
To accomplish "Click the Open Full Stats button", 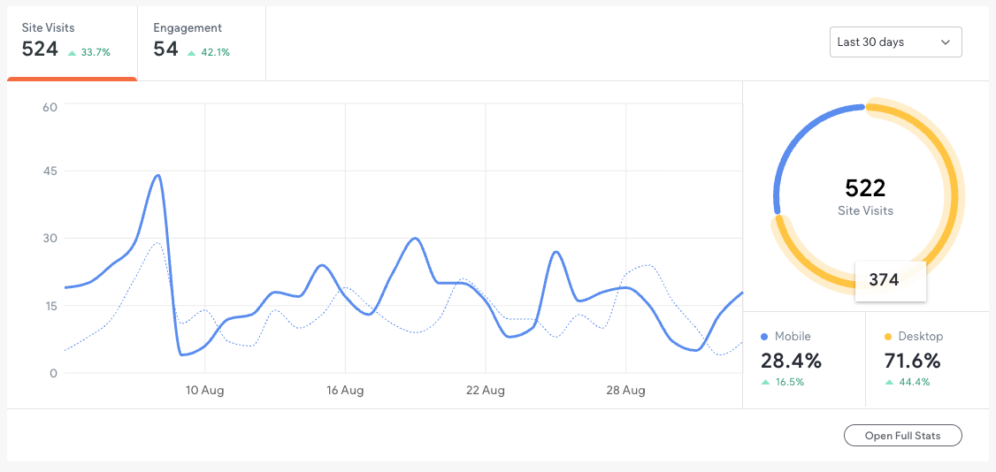I will (x=902, y=436).
